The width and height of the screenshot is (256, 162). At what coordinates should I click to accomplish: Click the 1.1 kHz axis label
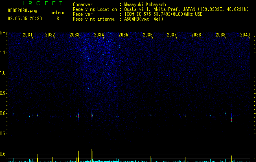point(3,53)
